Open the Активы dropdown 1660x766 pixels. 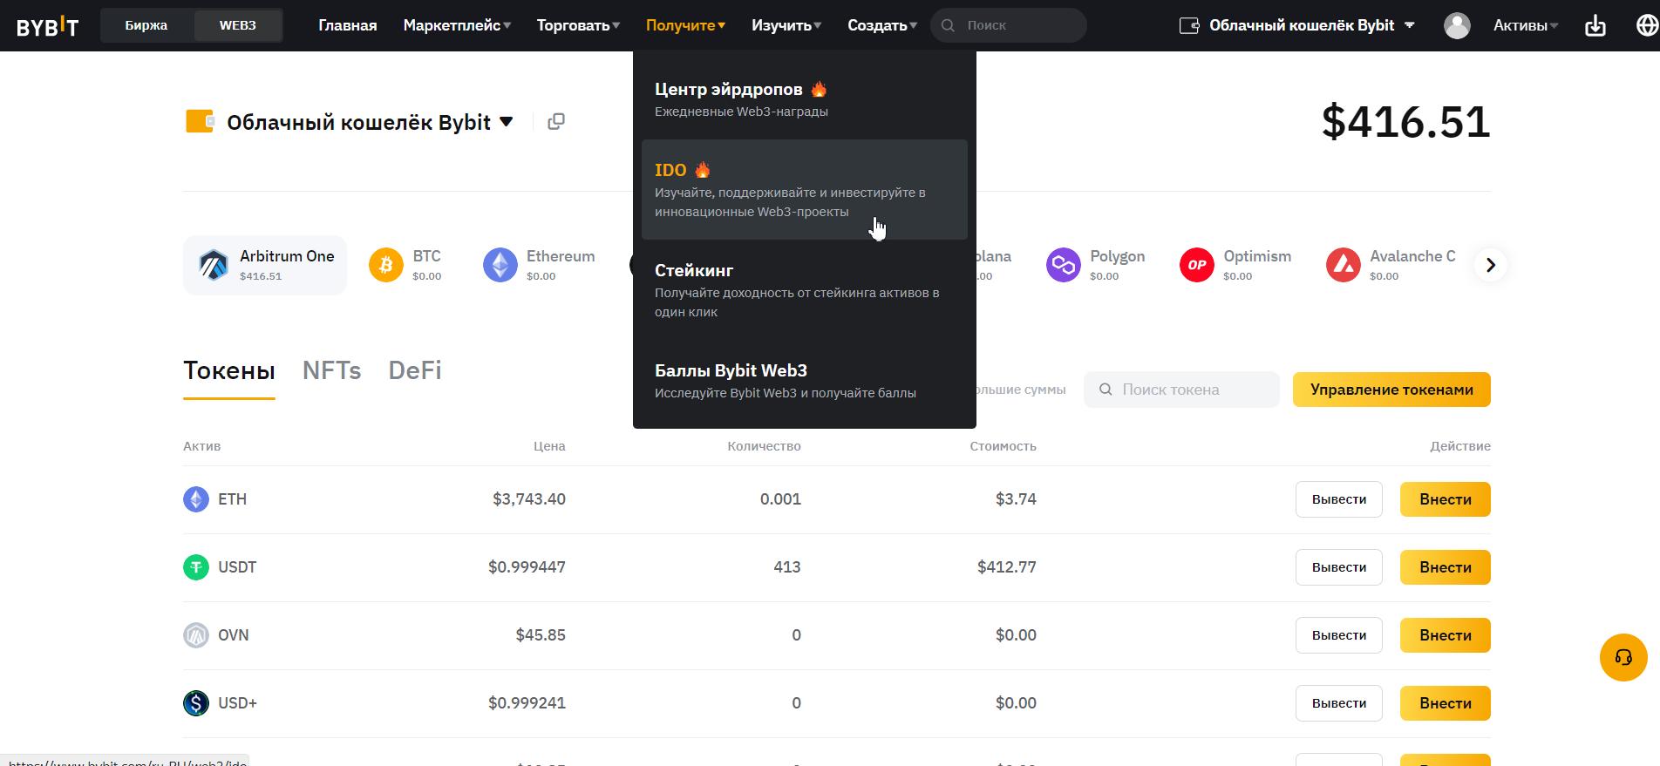coord(1526,25)
